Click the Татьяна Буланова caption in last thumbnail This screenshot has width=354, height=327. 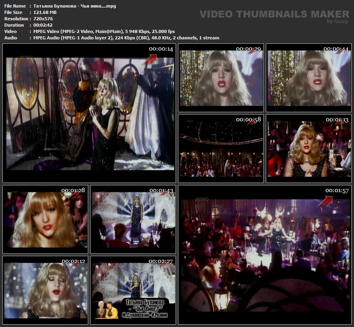coord(145,302)
